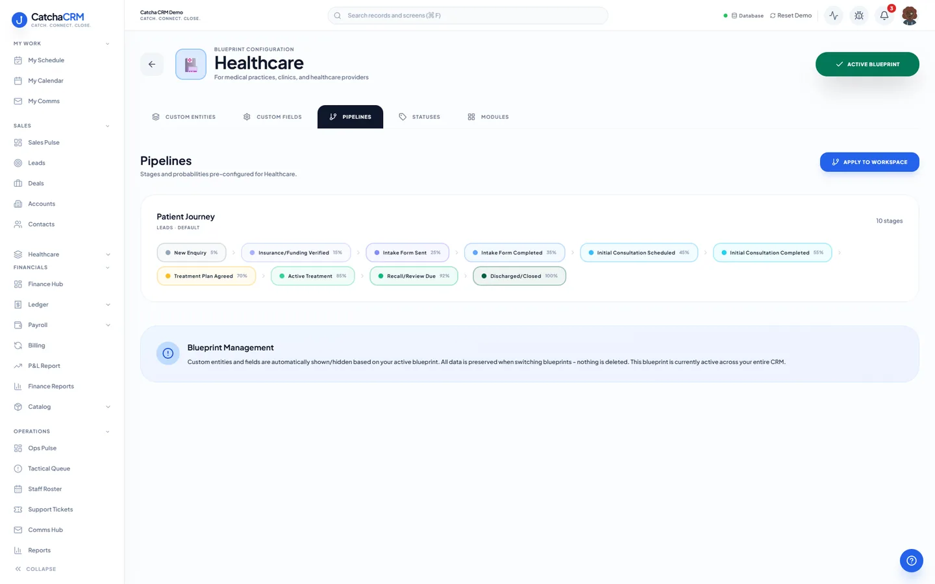Screen dimensions: 935x584
Task: Switch to Custom Entities tab
Action: click(x=184, y=117)
